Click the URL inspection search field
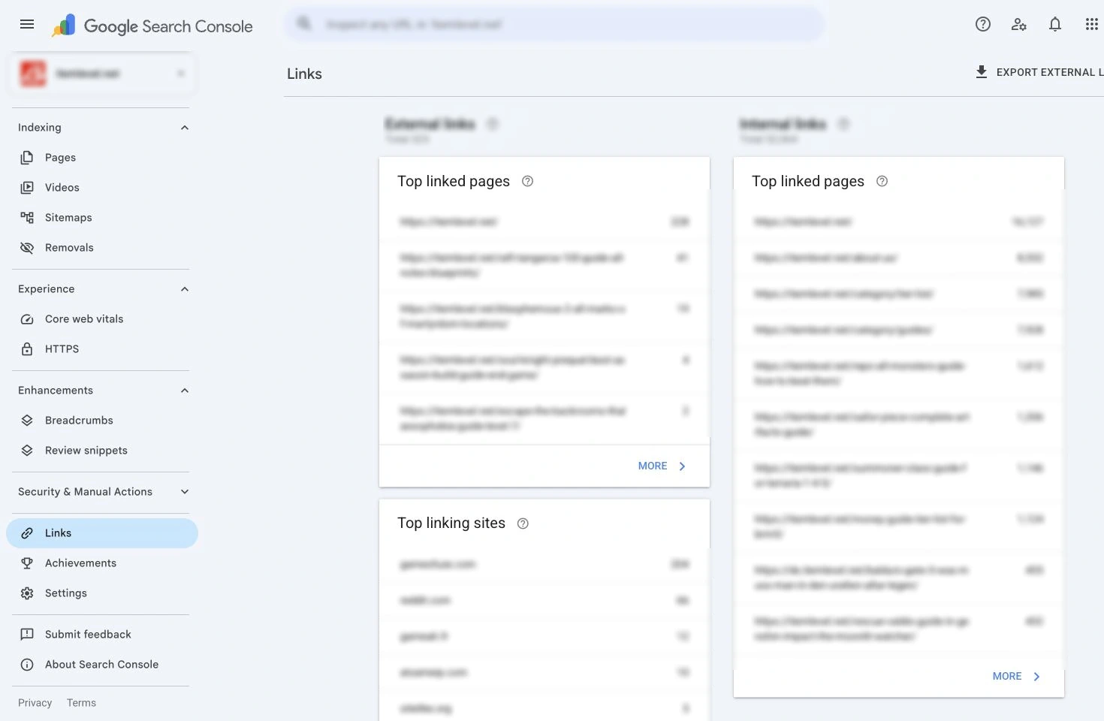Image resolution: width=1104 pixels, height=721 pixels. click(554, 24)
